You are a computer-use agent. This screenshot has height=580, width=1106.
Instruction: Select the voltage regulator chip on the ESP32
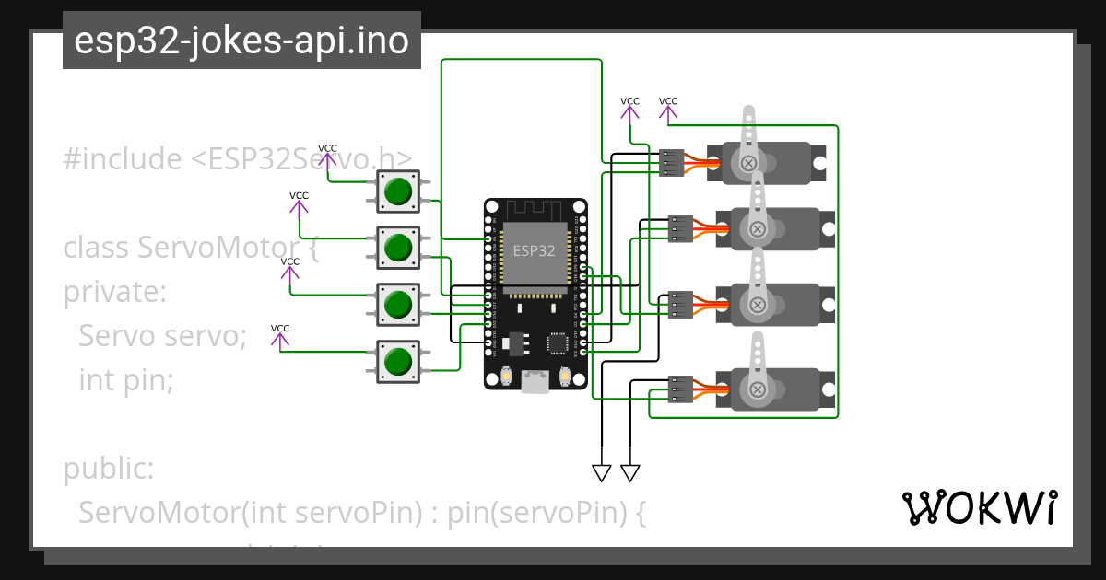point(515,343)
